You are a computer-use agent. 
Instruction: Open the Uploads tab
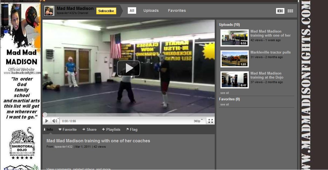pyautogui.click(x=151, y=10)
